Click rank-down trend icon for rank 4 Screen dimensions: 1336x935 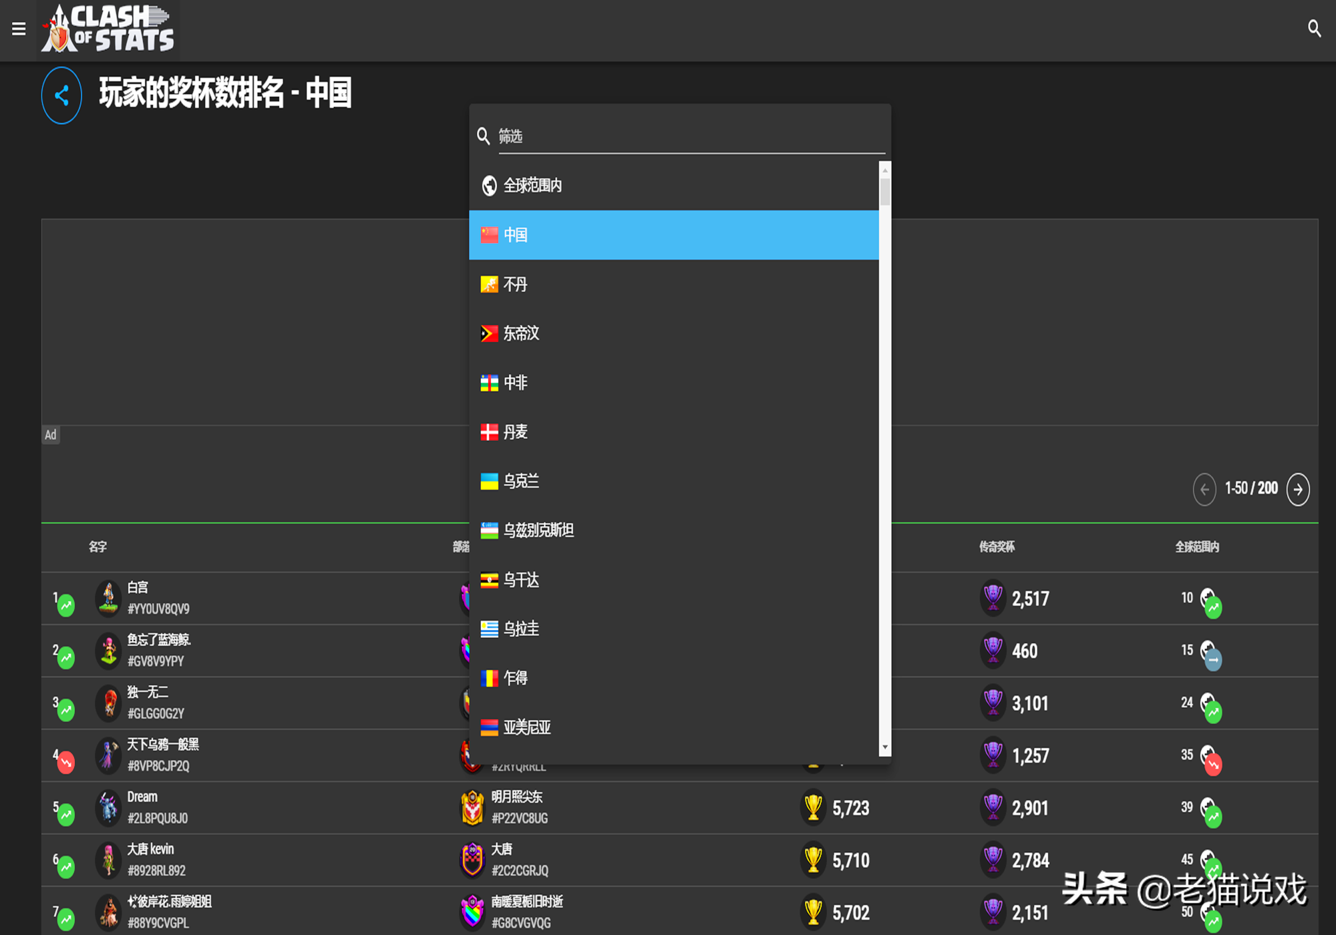[66, 763]
